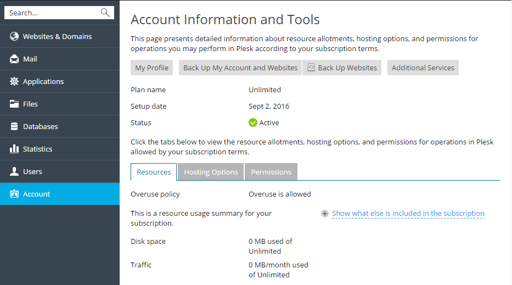
Task: Open Additional Services
Action: 423,68
